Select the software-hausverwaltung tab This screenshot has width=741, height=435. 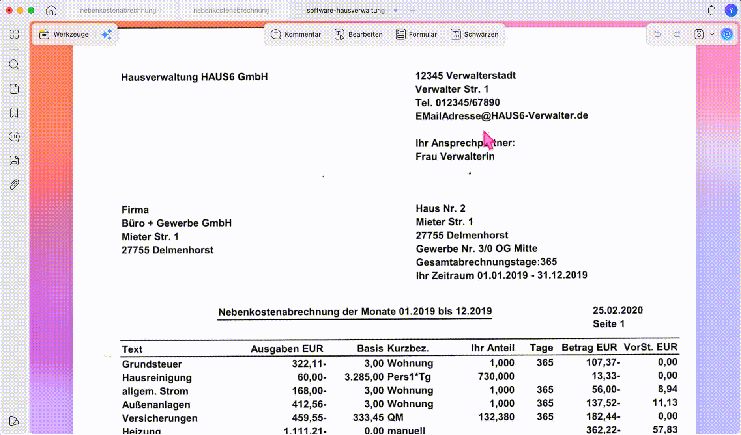click(347, 10)
